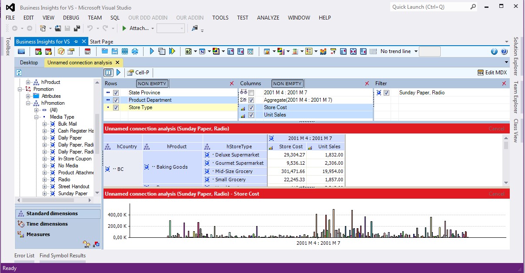Uncheck the State Province row checkbox
Viewport: 525px width, 273px height.
pos(116,93)
